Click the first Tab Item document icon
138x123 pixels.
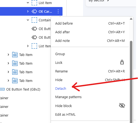(15, 55)
